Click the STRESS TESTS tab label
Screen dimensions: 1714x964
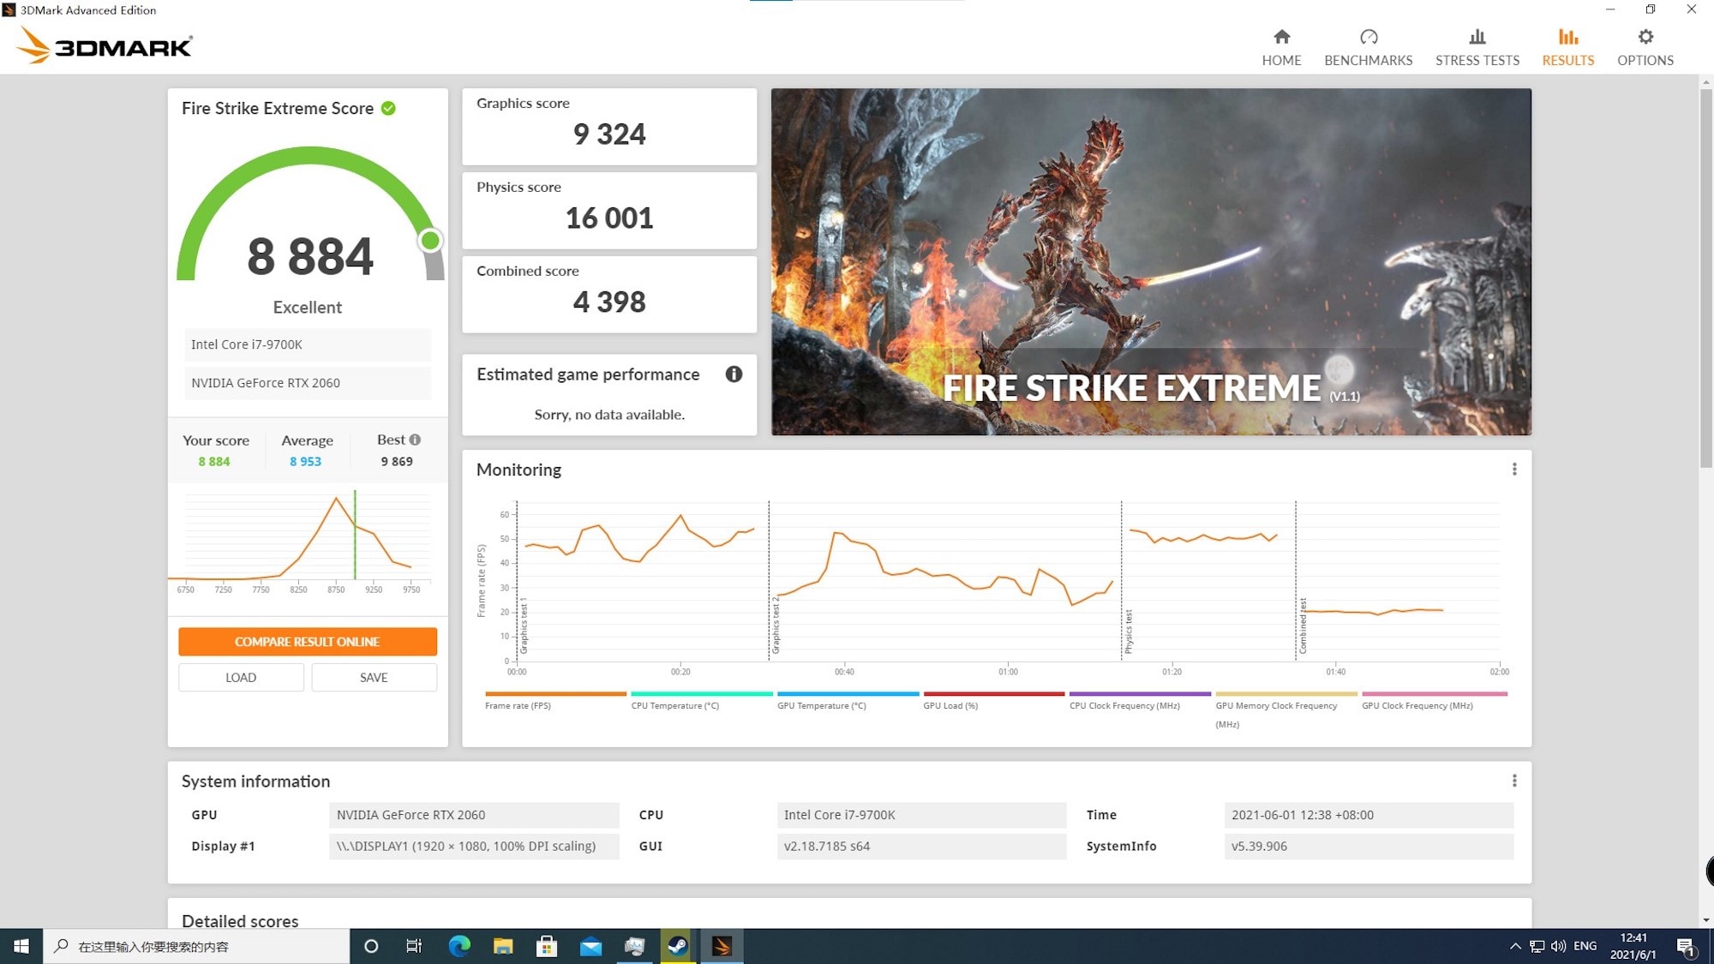(1477, 60)
